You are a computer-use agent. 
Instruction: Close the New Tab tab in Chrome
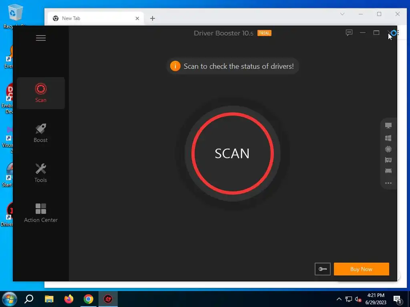click(x=137, y=18)
